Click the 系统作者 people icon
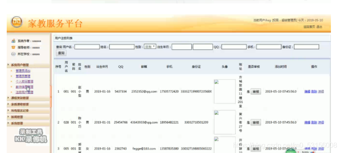The height and width of the screenshot is (153, 341). [x=13, y=41]
